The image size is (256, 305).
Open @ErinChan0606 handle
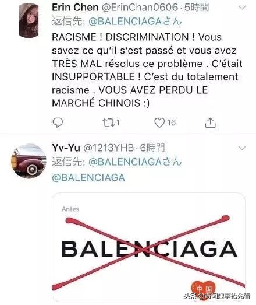click(x=140, y=8)
